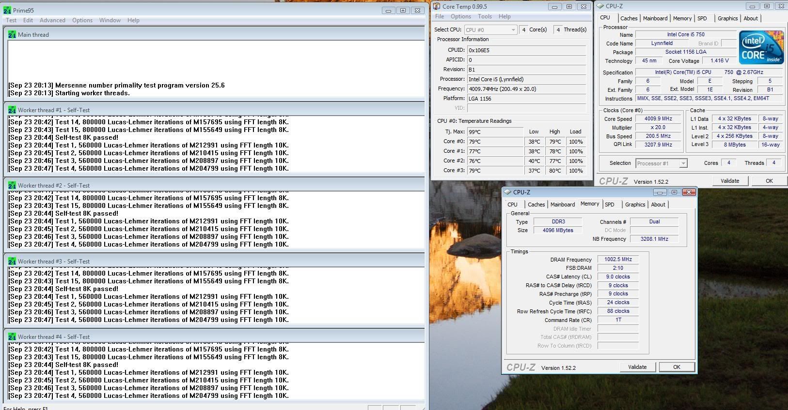This screenshot has height=410, width=788.
Task: Click the CPUID field showing 0x106E5
Action: coord(526,50)
